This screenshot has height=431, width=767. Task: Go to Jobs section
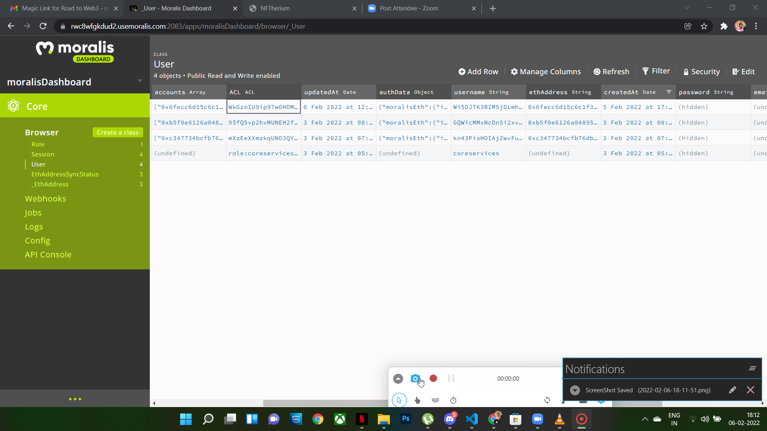pyautogui.click(x=33, y=213)
